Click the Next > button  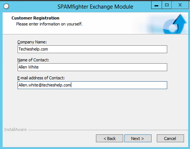[x=138, y=138]
